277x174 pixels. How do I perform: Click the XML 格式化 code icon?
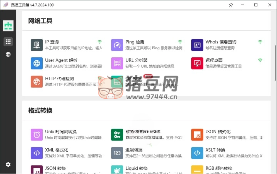click(x=37, y=153)
